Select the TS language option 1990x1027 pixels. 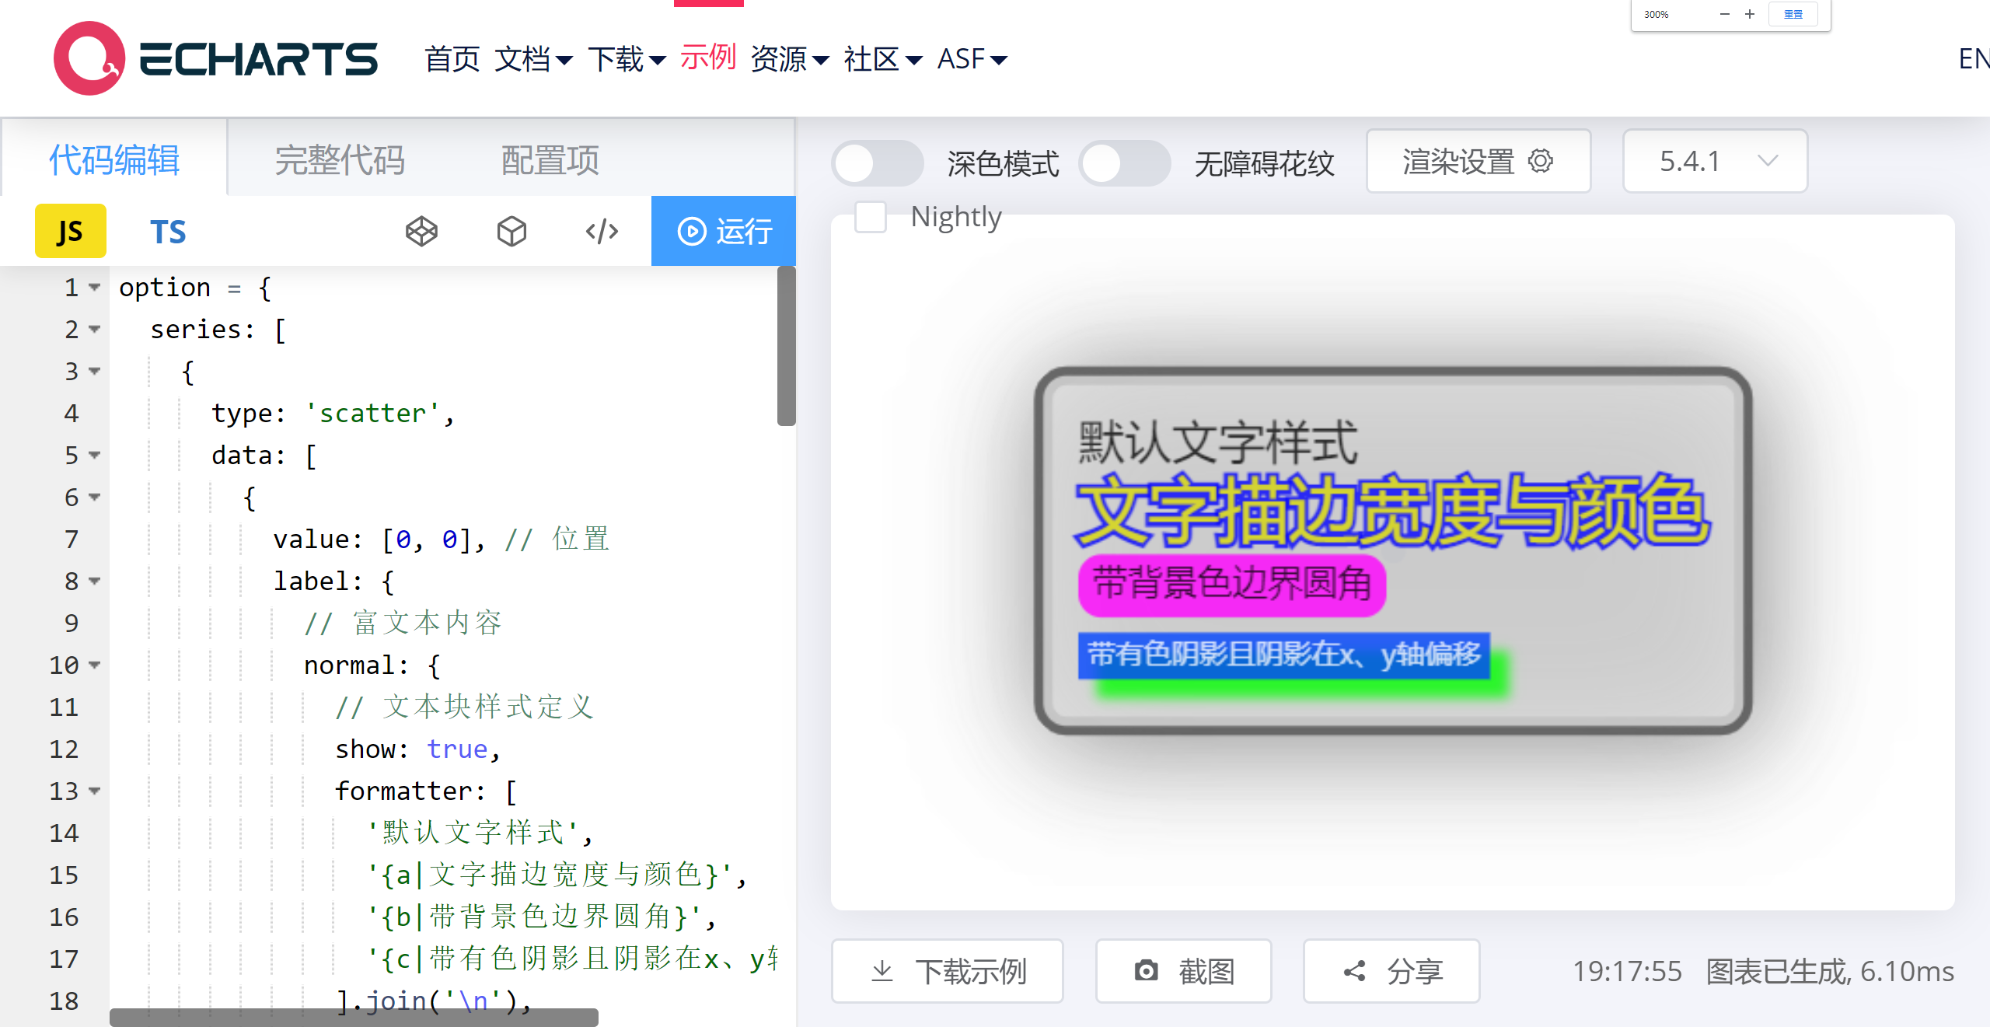tap(168, 231)
